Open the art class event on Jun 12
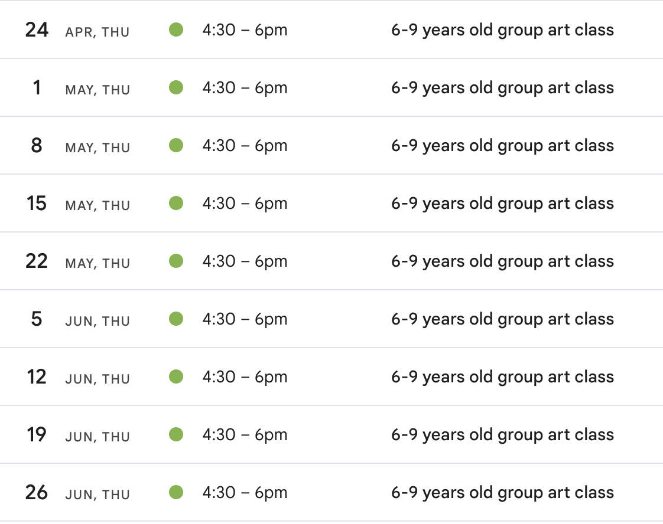The image size is (663, 524). tap(502, 376)
